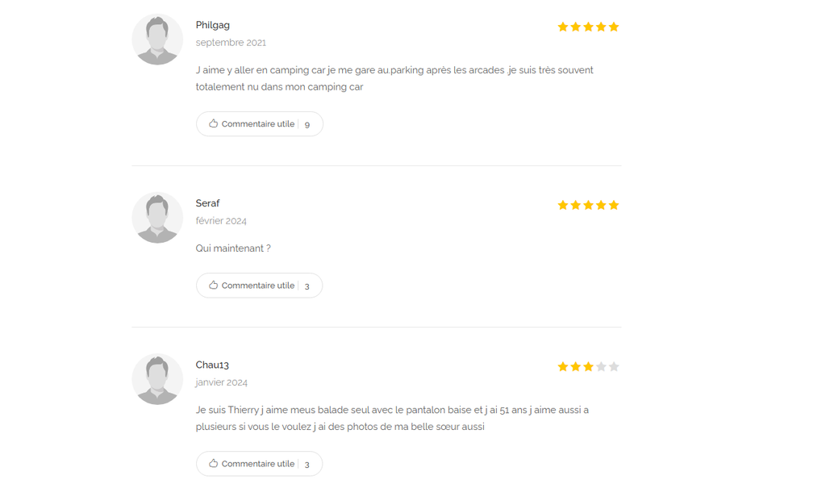The image size is (826, 484).
Task: Click the "janvier 2024" date on Chau13's review
Action: pos(221,382)
